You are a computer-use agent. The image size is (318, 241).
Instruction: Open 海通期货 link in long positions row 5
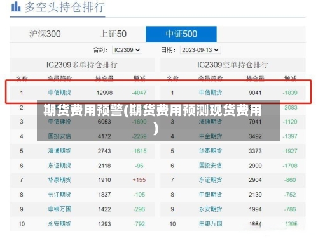[60, 151]
